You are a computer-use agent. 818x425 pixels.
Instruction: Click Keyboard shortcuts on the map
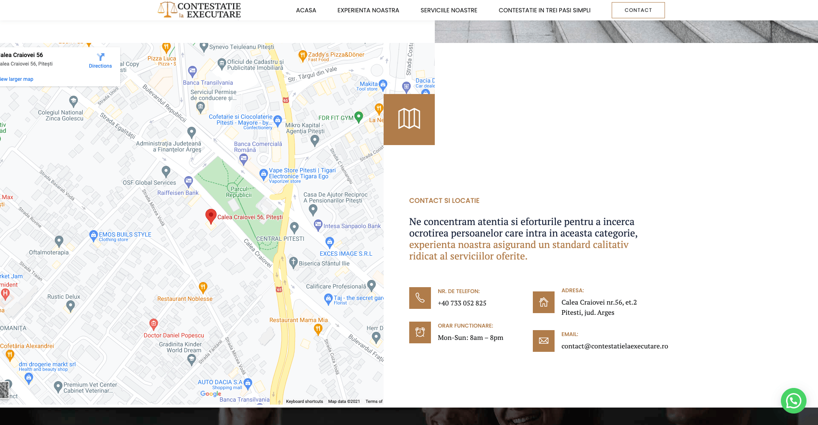[x=304, y=401]
